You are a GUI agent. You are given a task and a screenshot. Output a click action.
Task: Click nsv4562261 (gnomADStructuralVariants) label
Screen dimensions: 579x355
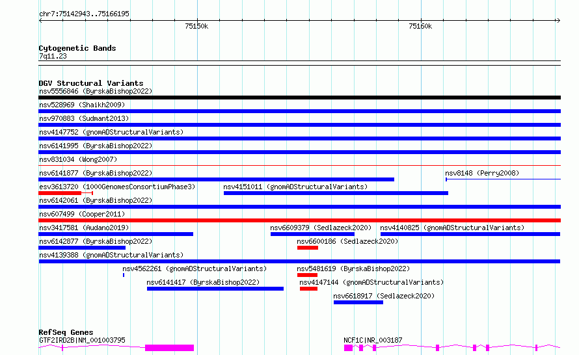point(195,269)
